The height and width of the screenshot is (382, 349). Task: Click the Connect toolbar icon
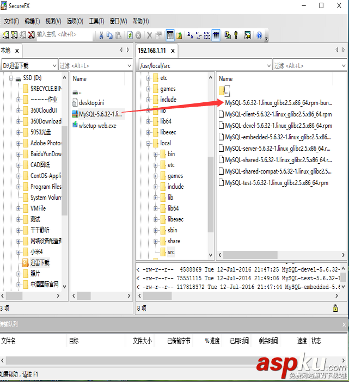coord(5,35)
